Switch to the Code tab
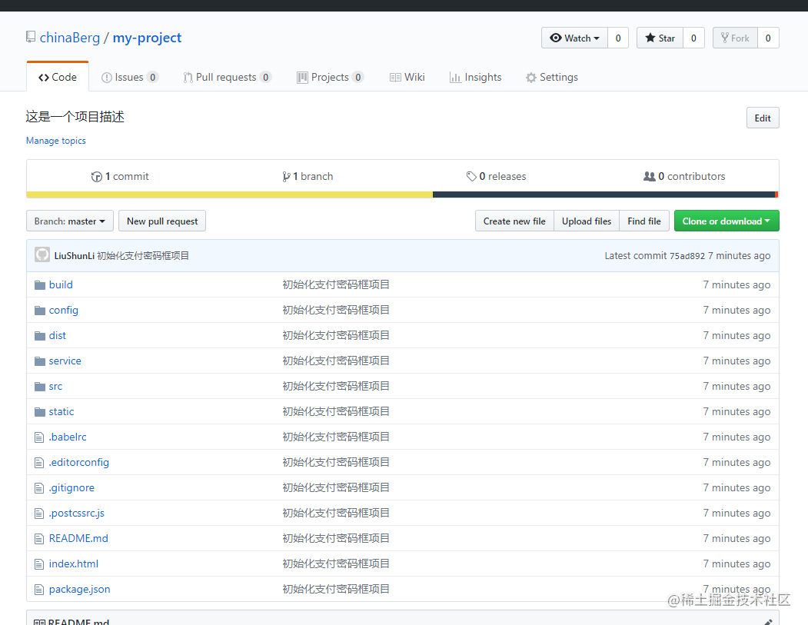 coord(58,78)
